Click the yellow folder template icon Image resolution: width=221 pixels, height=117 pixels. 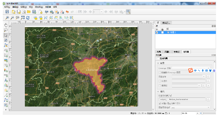click(x=29, y=12)
